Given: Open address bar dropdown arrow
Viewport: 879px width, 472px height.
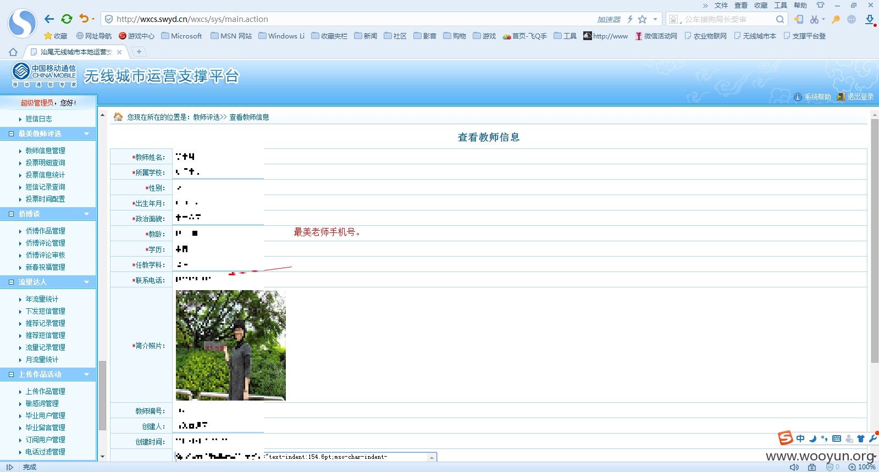Looking at the screenshot, I should [655, 19].
